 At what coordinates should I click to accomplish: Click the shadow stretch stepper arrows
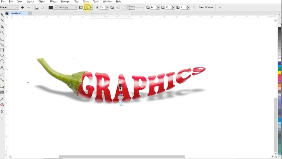(x=173, y=7)
